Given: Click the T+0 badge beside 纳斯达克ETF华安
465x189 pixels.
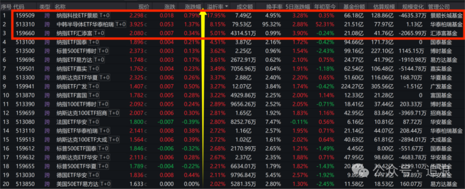Looking at the screenshot, I should click(104, 157).
